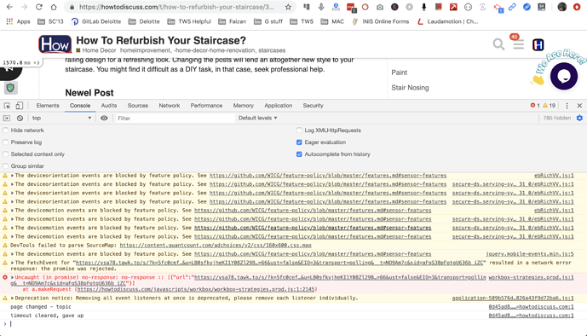Open the Audits tab
The image size is (587, 336).
(109, 106)
